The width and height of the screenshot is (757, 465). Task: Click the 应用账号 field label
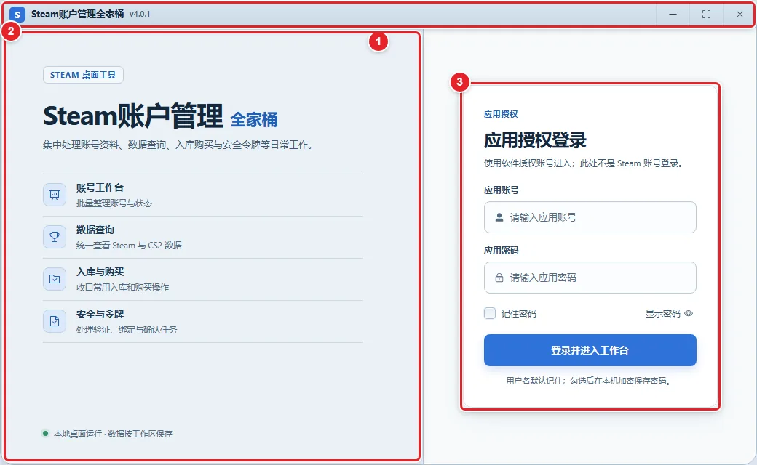501,190
